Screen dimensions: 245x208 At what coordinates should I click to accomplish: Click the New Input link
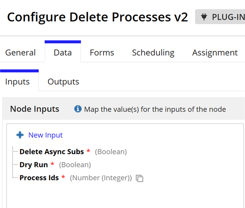45,135
